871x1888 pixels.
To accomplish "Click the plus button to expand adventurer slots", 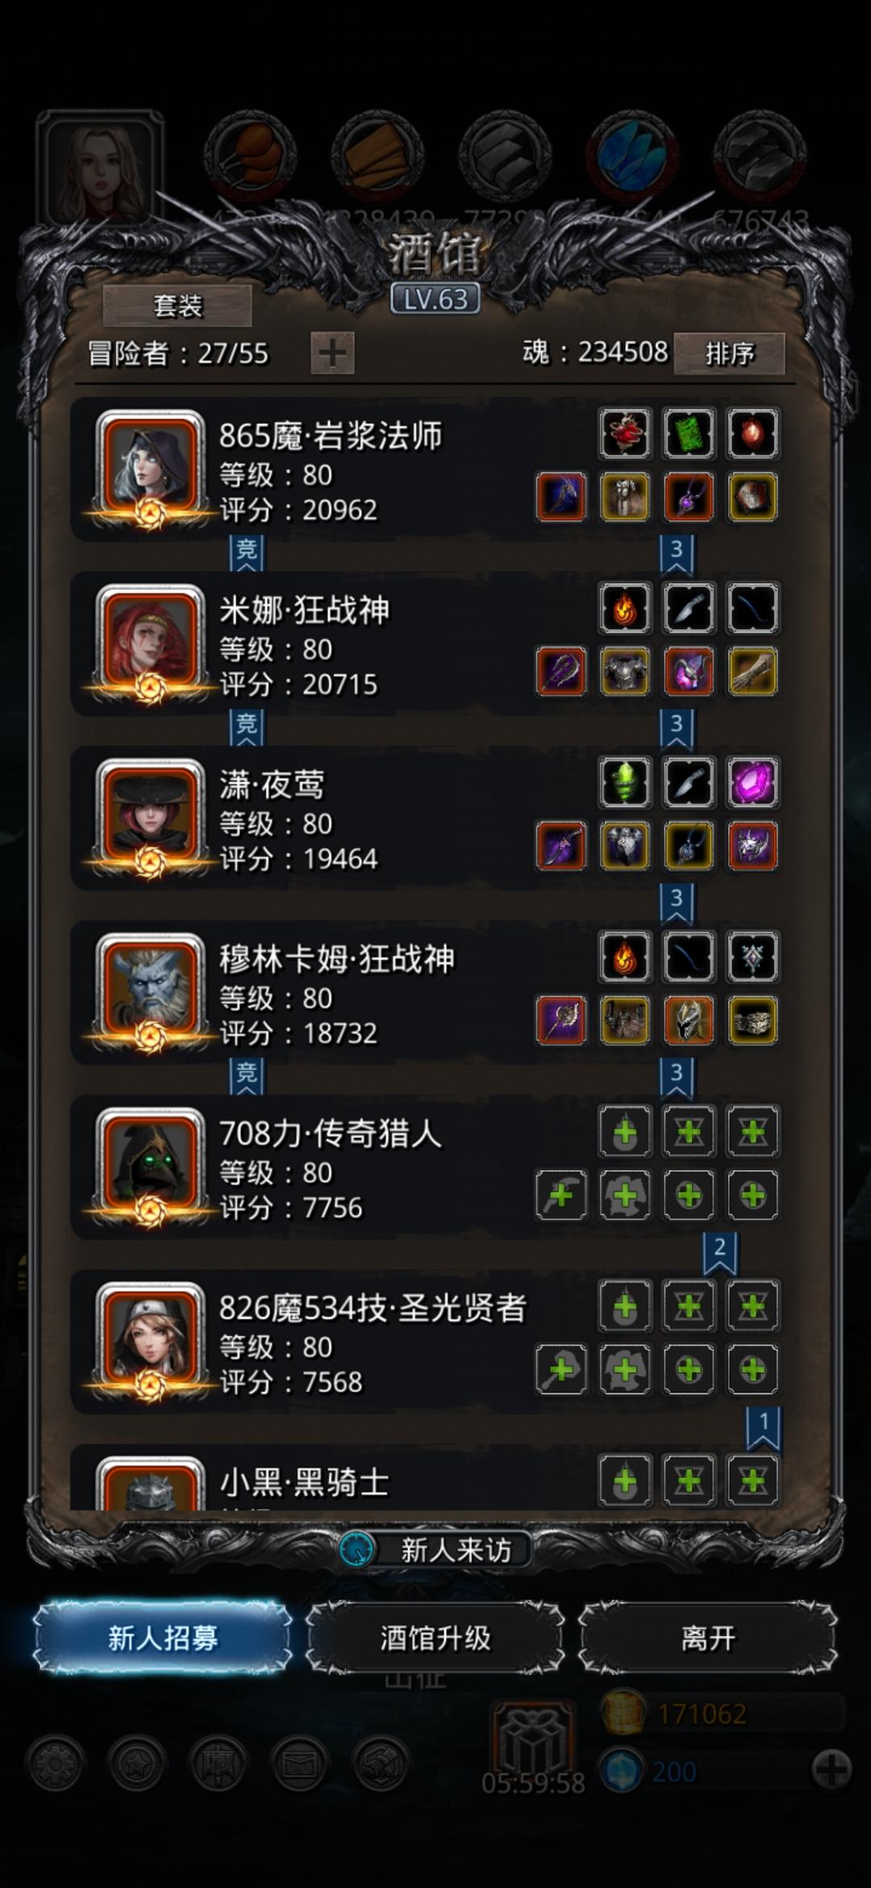I will pos(332,353).
